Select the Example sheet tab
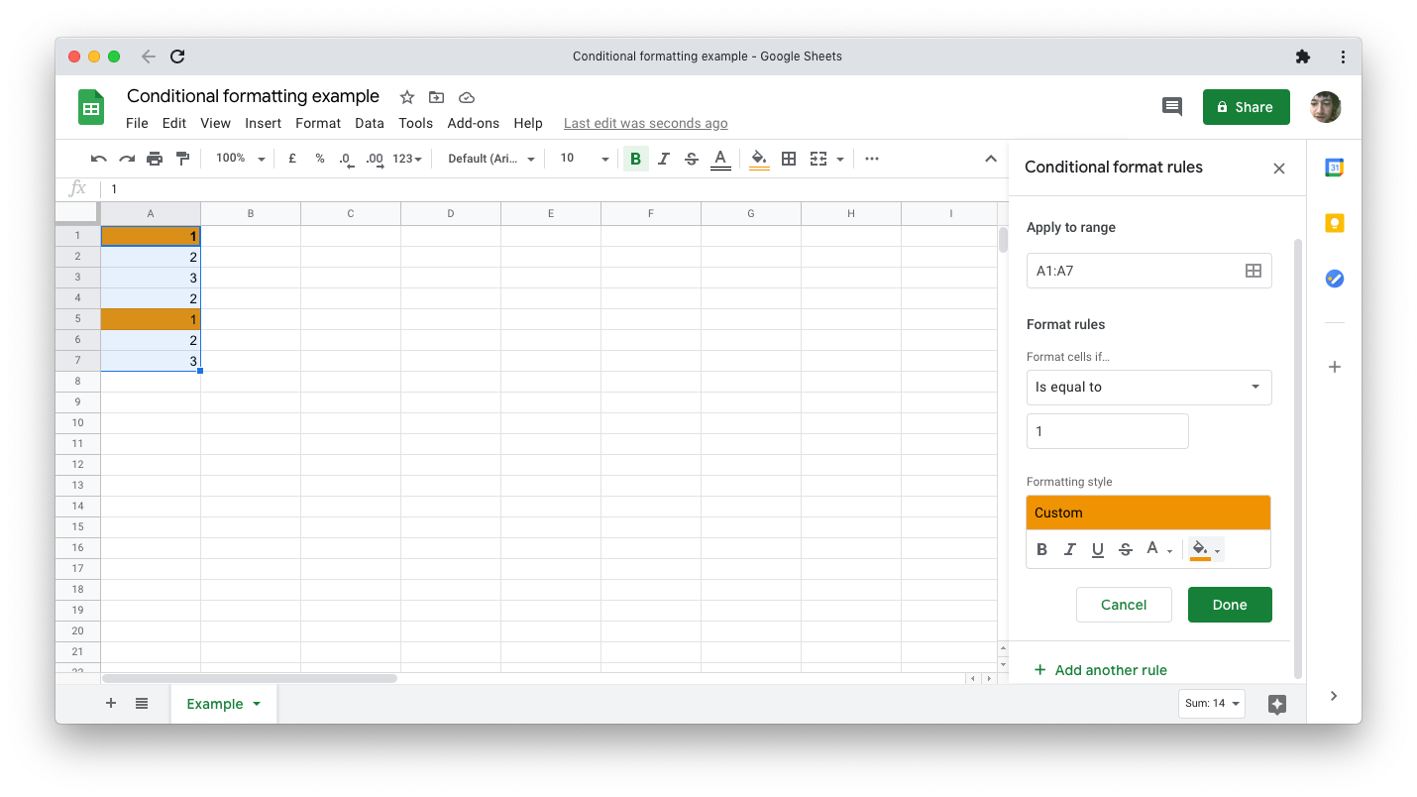 (x=216, y=703)
